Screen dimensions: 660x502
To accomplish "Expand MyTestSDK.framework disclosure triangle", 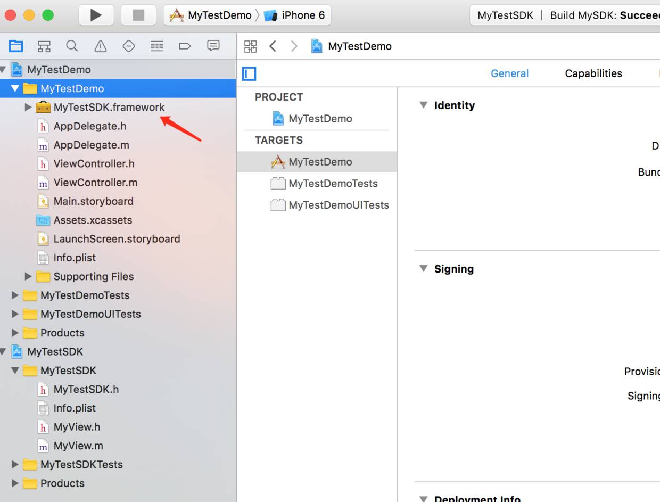I will click(28, 107).
